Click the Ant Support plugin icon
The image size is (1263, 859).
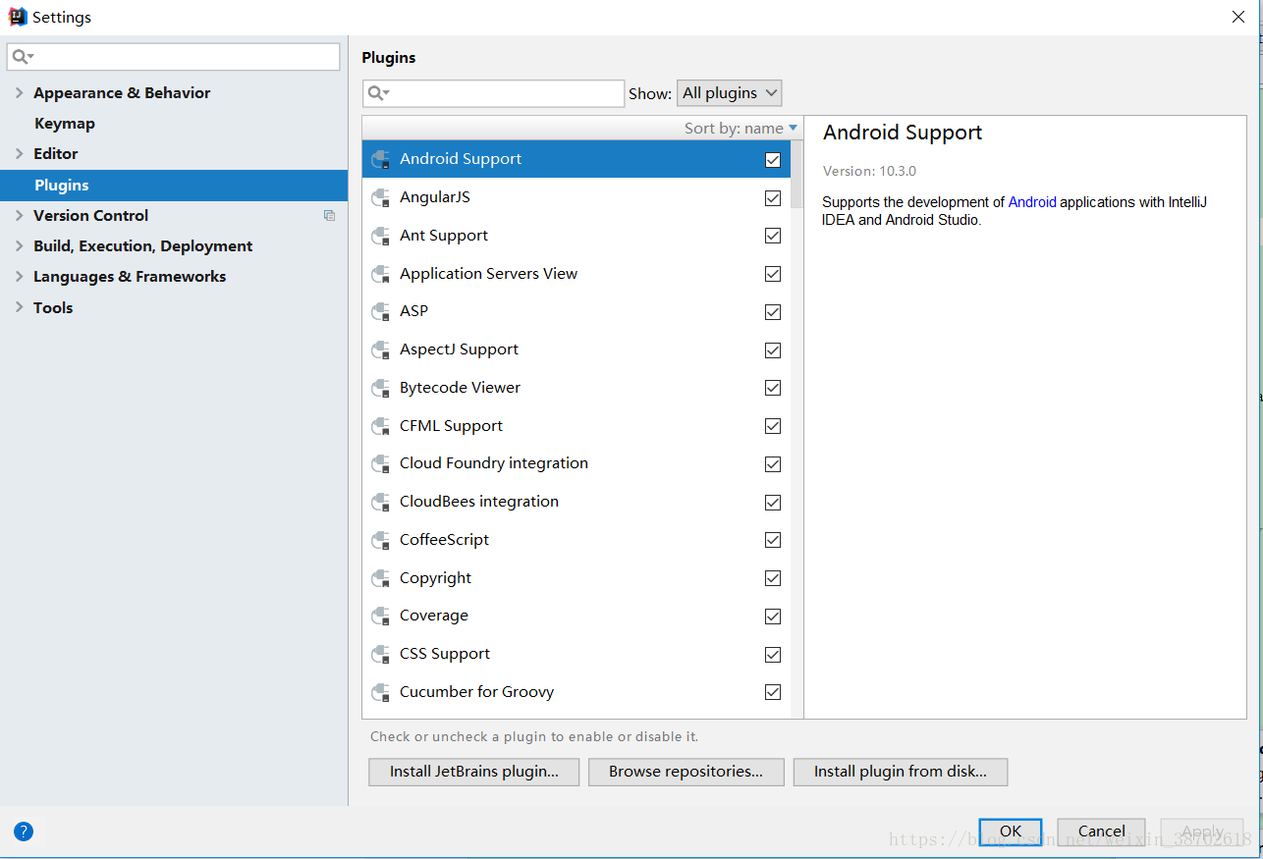tap(381, 236)
